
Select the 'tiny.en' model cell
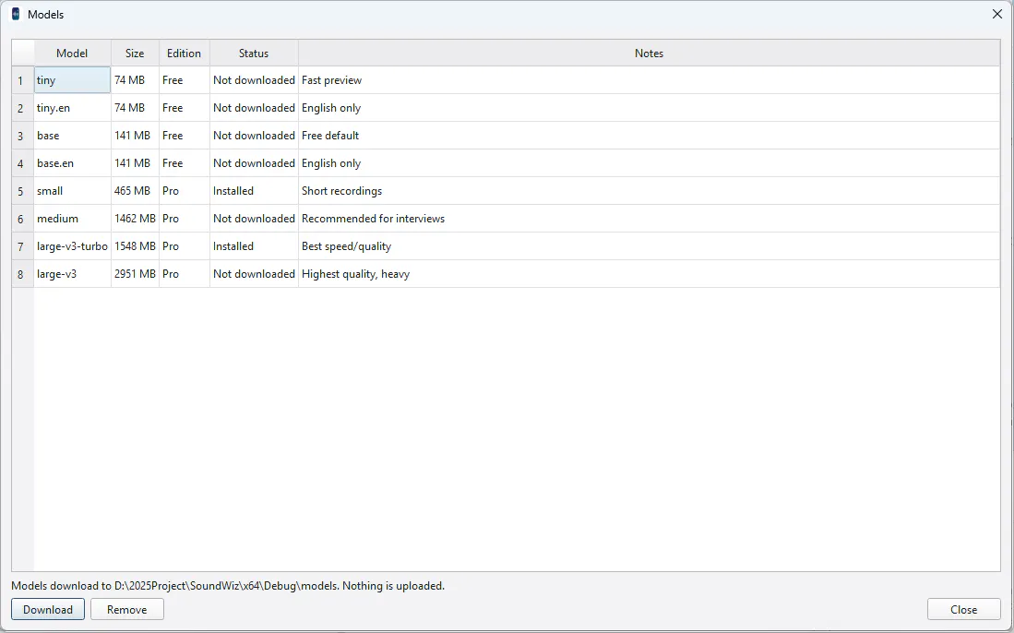coord(72,108)
